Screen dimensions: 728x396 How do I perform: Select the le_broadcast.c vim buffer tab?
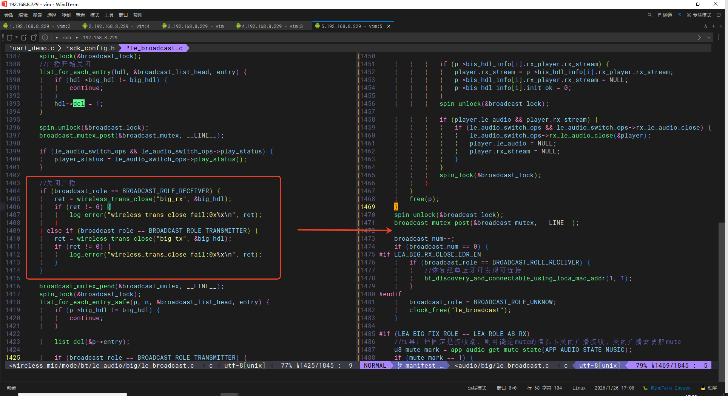pos(154,48)
